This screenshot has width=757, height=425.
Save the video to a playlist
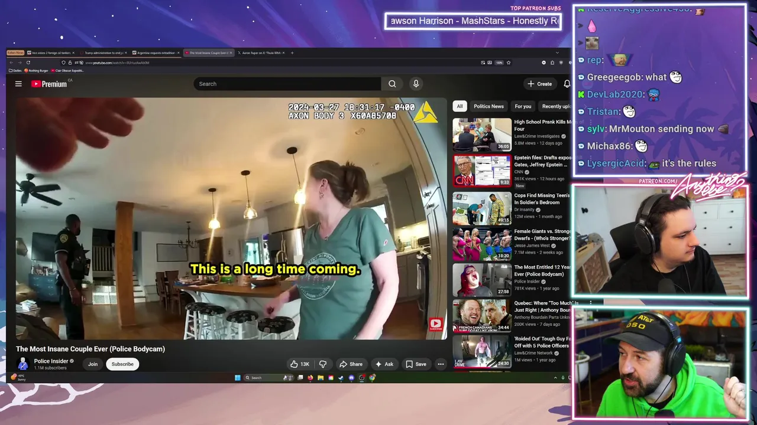[x=416, y=364]
